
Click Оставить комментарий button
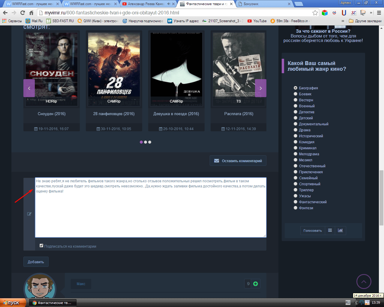(238, 161)
